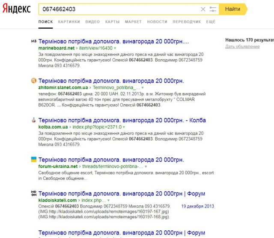The width and height of the screenshot is (274, 238).
Task: Click the Дать объявление link
Action: pos(242,47)
